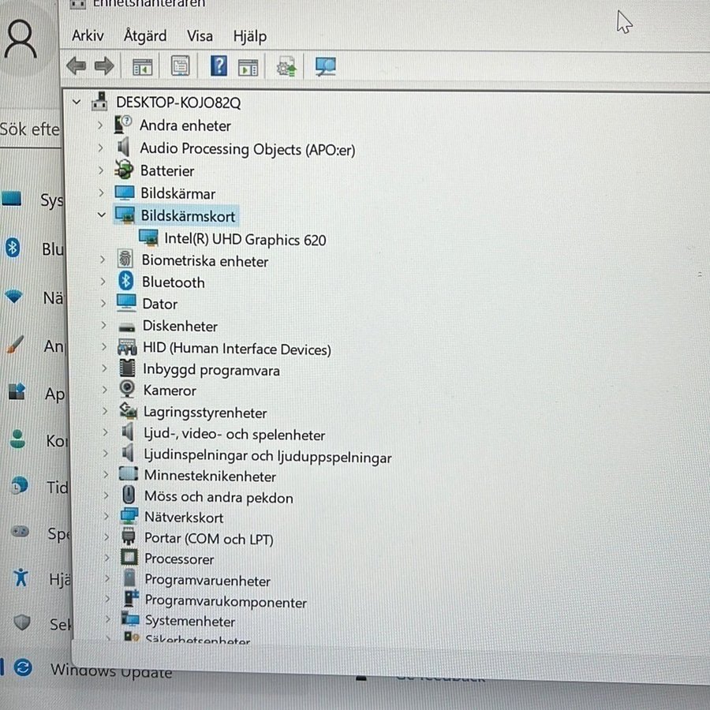Open the Hjälp menu
The width and height of the screenshot is (710, 710).
250,36
